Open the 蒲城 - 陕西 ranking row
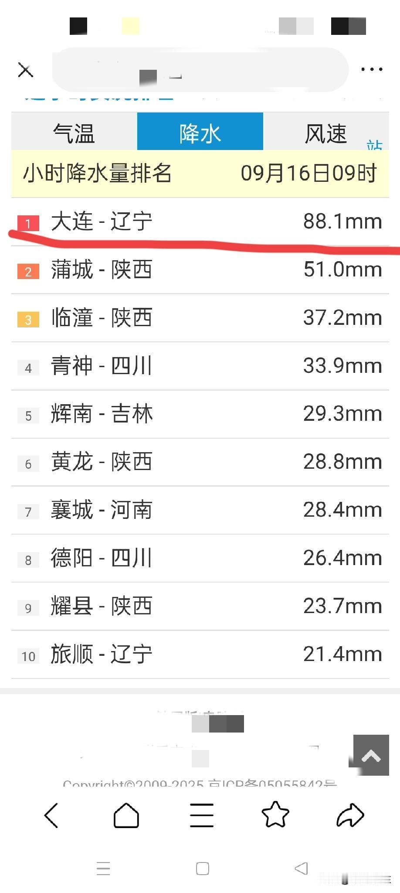Viewport: 400px width, 893px height. [200, 269]
